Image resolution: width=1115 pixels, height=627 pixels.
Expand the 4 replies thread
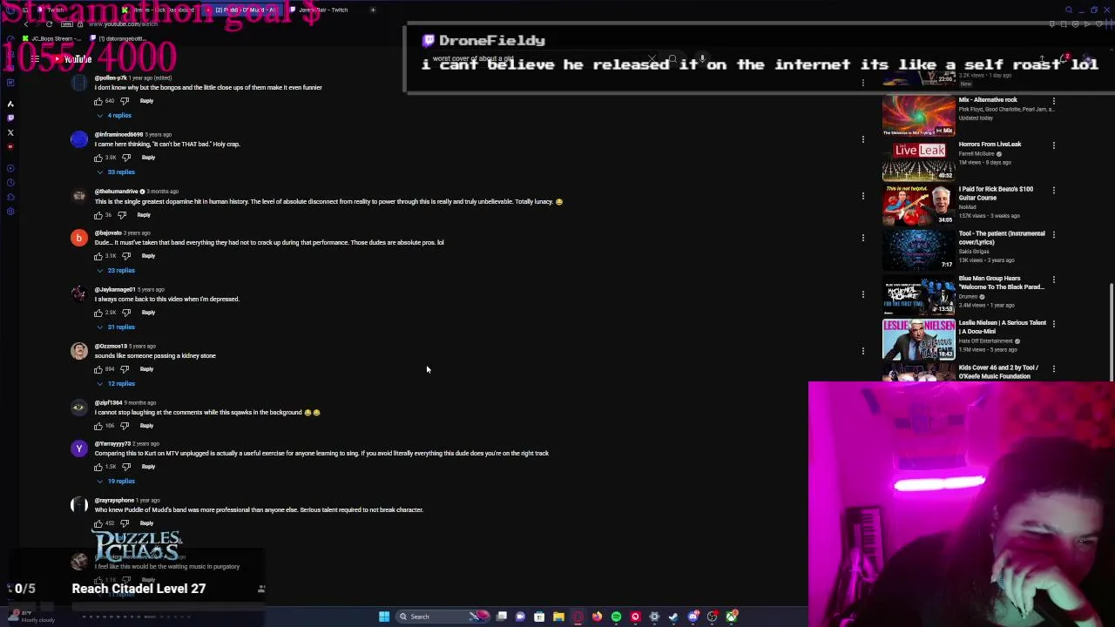click(x=115, y=116)
